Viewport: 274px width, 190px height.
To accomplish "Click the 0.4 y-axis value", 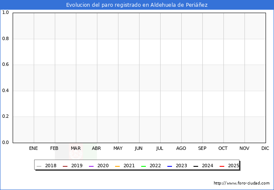I will pos(5,90).
